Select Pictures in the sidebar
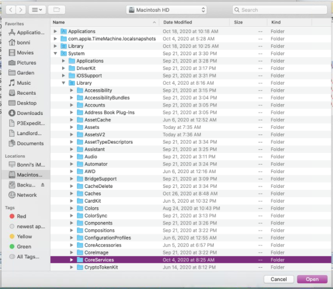Viewport: 333px width, 289px height. pos(26,63)
